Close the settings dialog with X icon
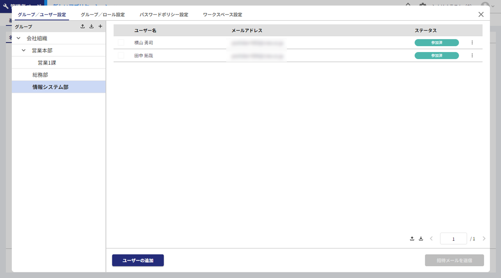 tap(481, 14)
